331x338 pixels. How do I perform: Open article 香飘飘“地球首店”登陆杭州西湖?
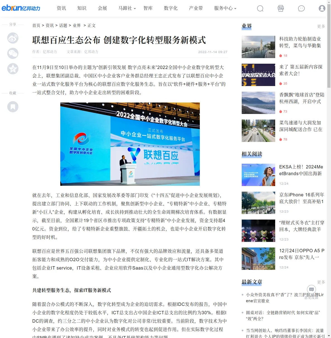click(302, 98)
